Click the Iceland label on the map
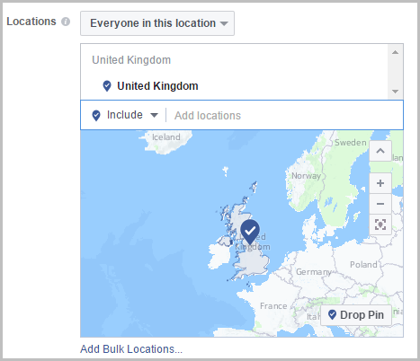420x361 pixels. [x=166, y=137]
